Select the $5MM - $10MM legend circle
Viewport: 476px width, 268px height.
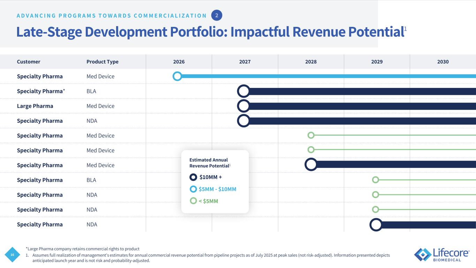pos(193,189)
